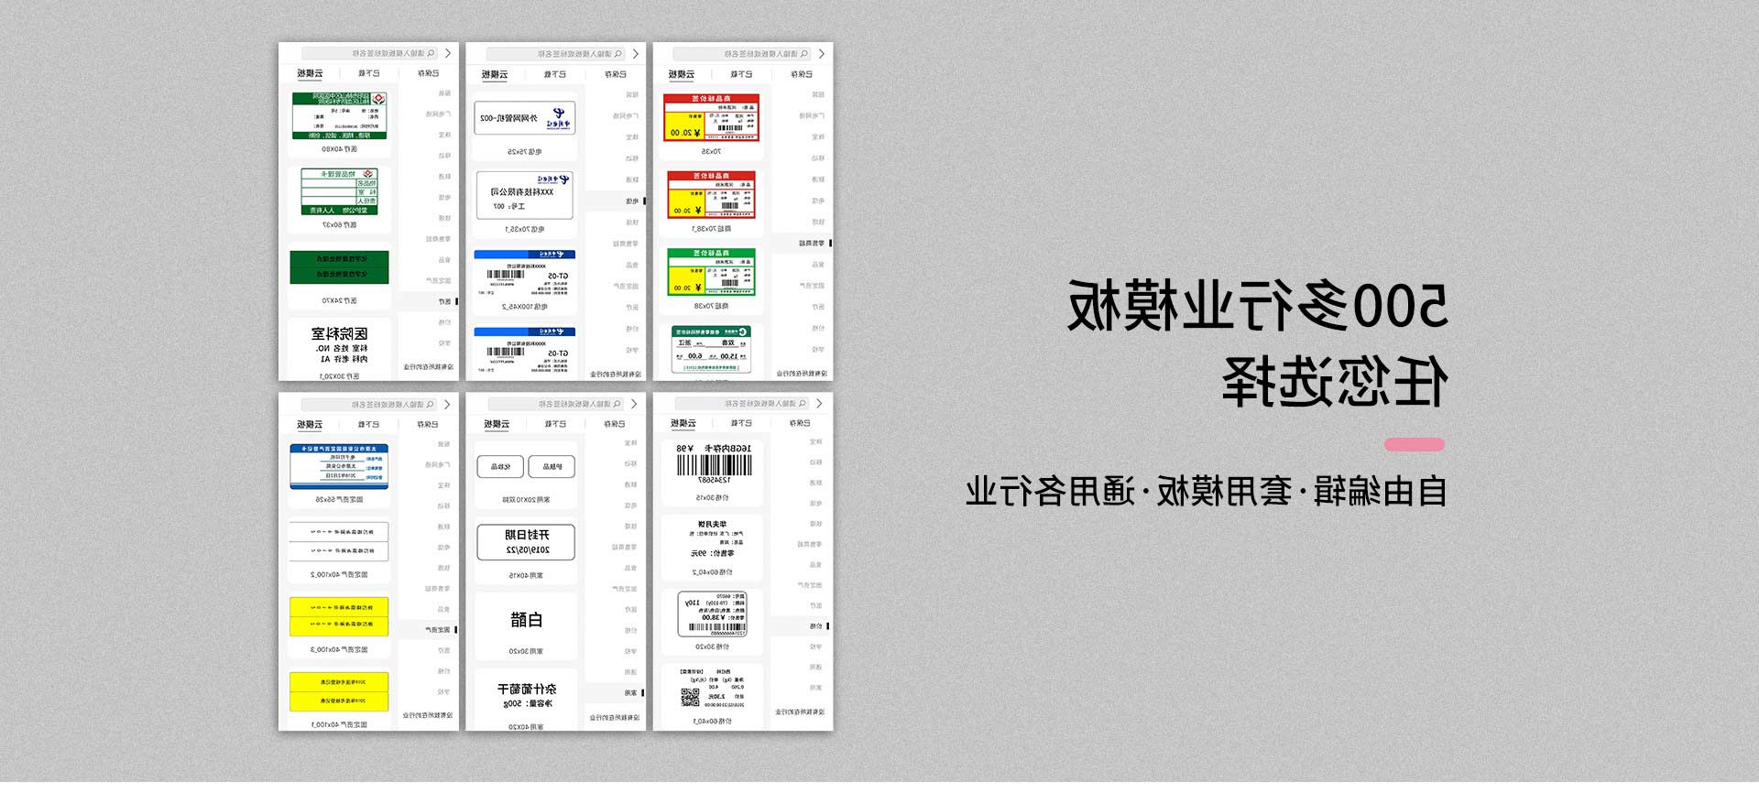The width and height of the screenshot is (1759, 793).
Task: Open blue 固定资产 55x26 asset card template
Action: [x=339, y=473]
